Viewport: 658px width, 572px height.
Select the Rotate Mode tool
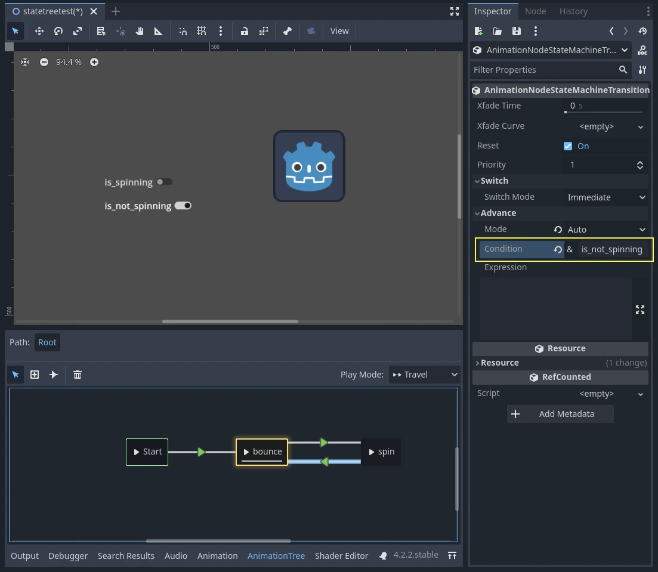point(58,31)
